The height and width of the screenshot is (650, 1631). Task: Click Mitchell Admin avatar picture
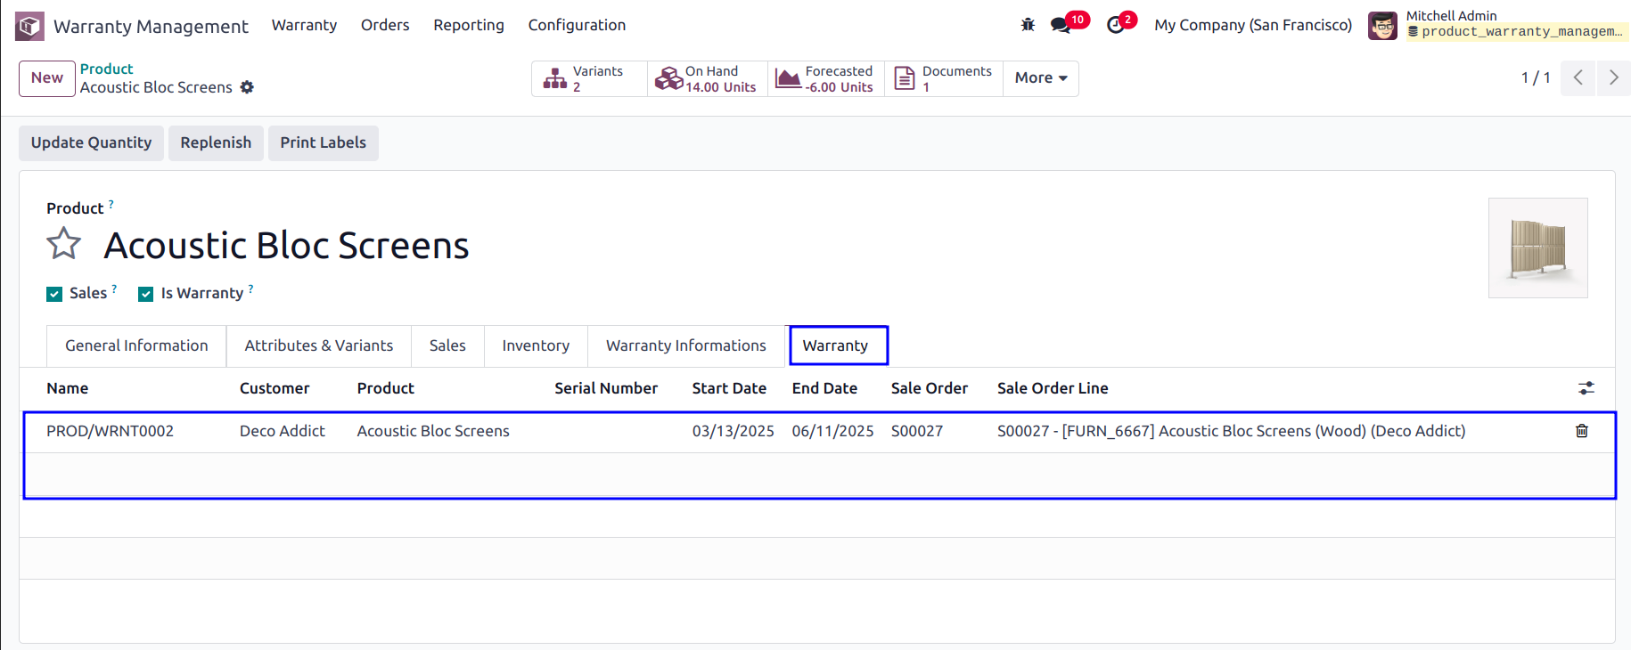[1382, 26]
